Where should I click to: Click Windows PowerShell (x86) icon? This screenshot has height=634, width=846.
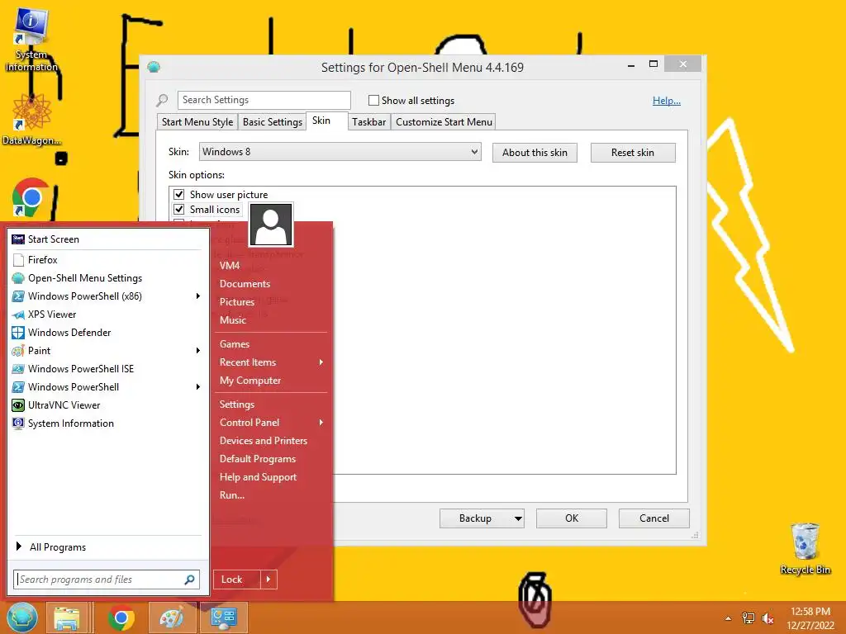pos(18,296)
